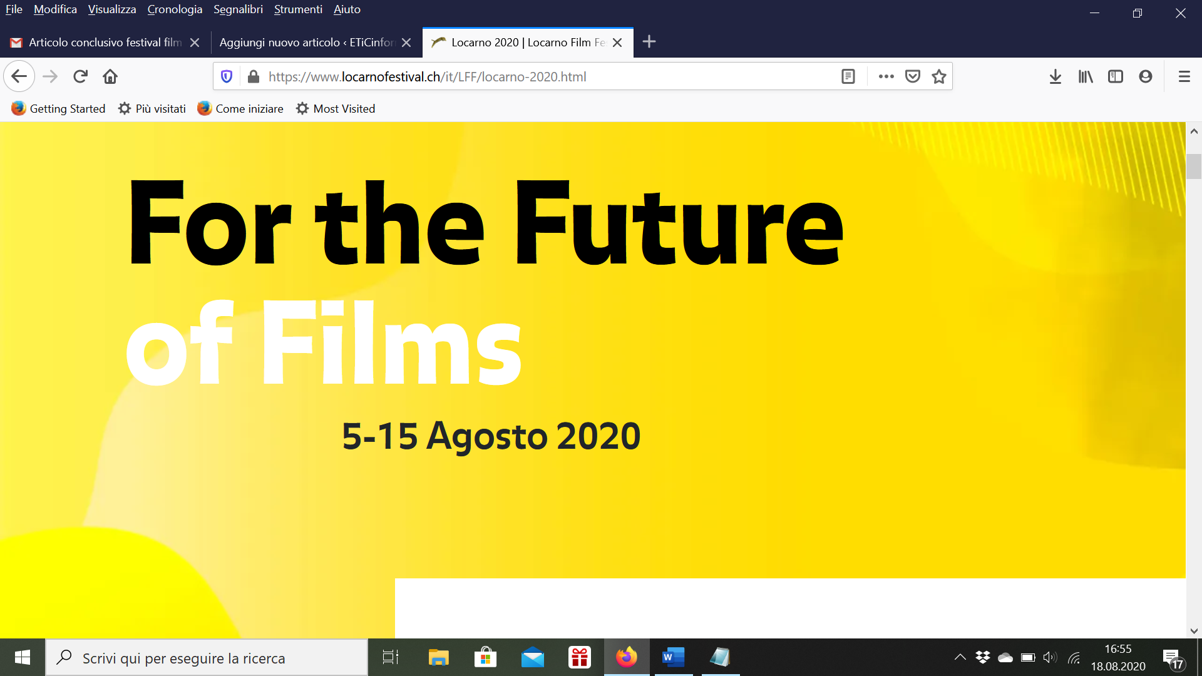The width and height of the screenshot is (1202, 676).
Task: Open volume control in tray
Action: tap(1050, 657)
